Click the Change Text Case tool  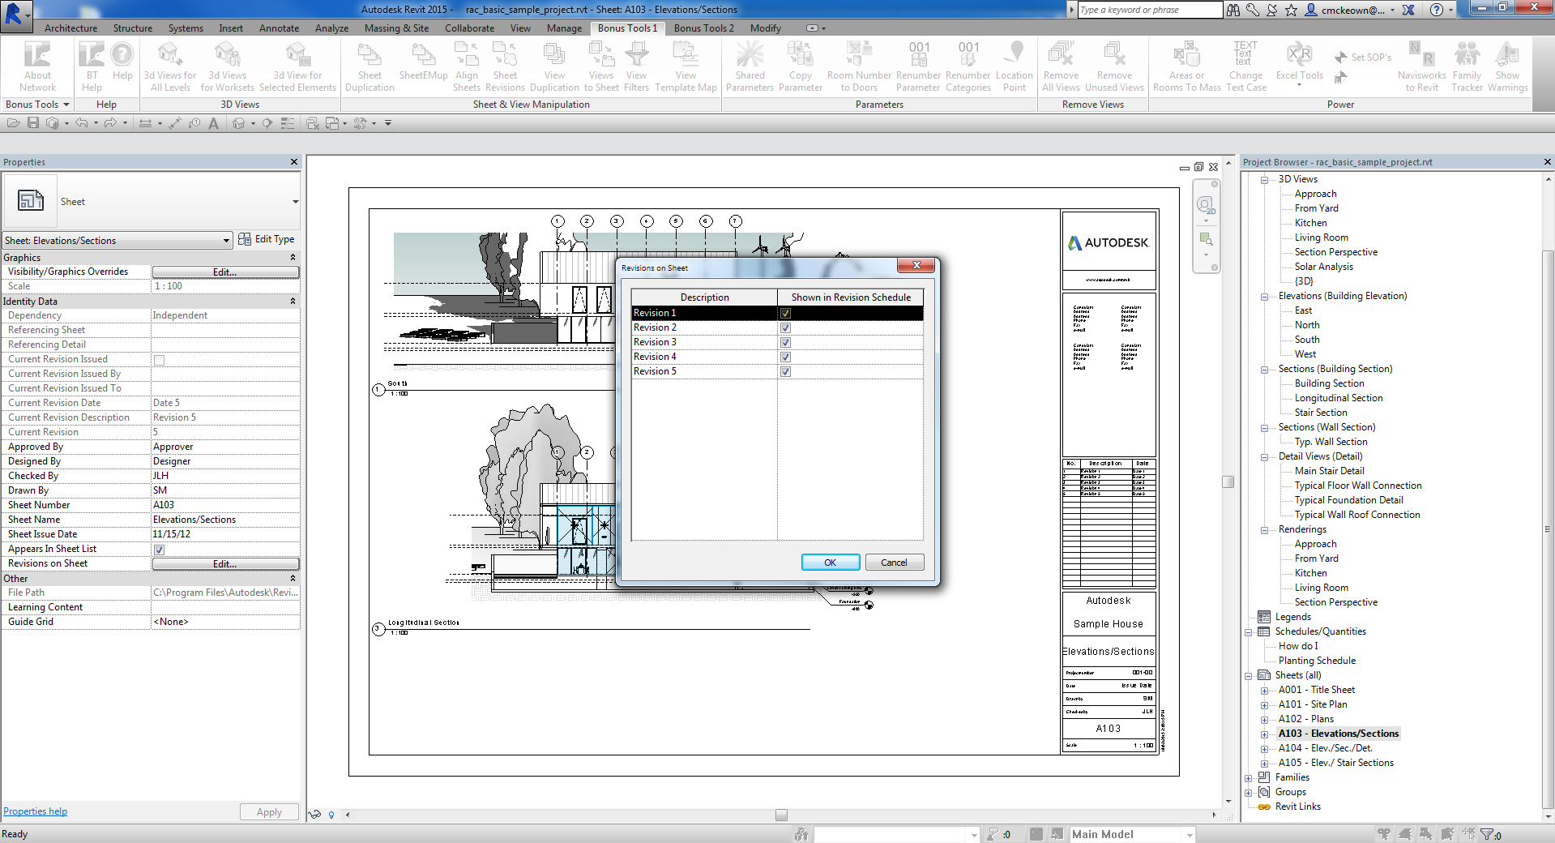(x=1245, y=65)
